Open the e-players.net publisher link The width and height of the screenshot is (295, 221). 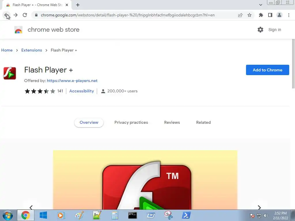pyautogui.click(x=72, y=81)
